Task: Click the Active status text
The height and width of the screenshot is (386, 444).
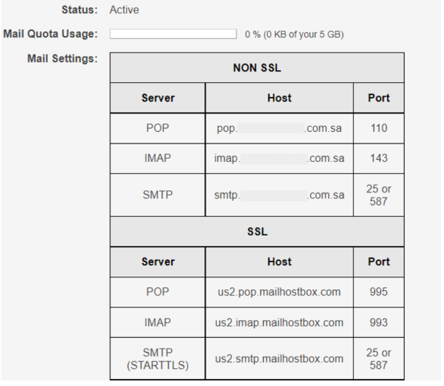Action: coord(124,10)
